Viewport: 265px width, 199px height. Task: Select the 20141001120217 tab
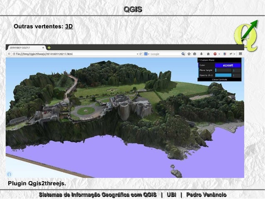pos(26,48)
